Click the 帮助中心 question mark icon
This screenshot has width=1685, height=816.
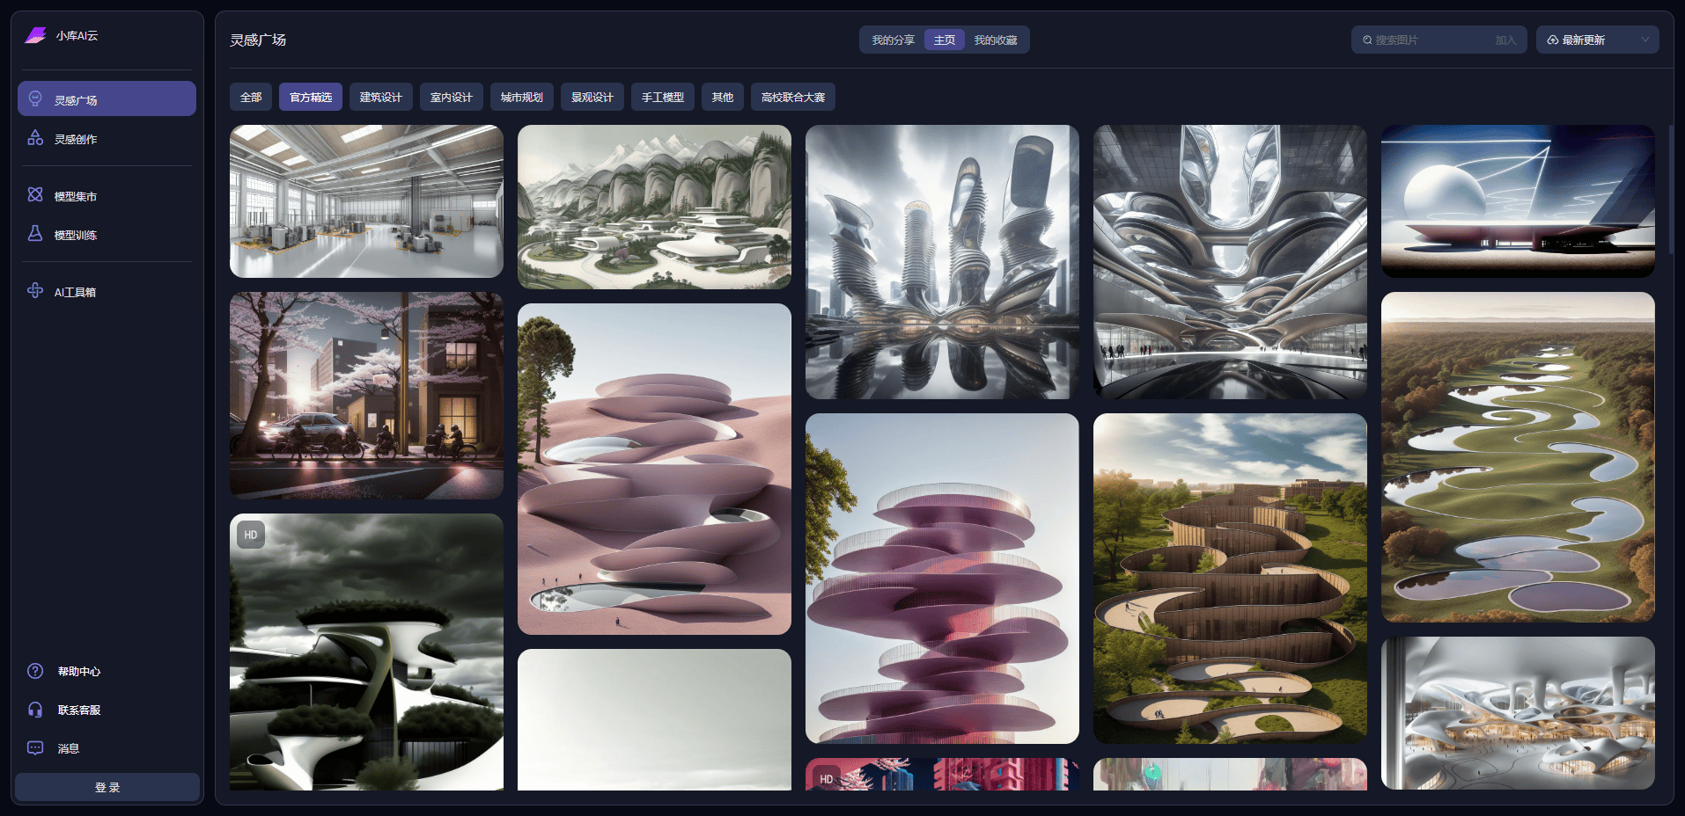(35, 671)
